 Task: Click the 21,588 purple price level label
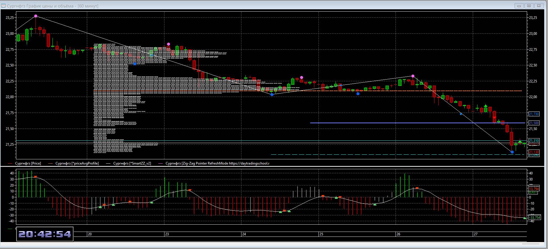pos(534,123)
